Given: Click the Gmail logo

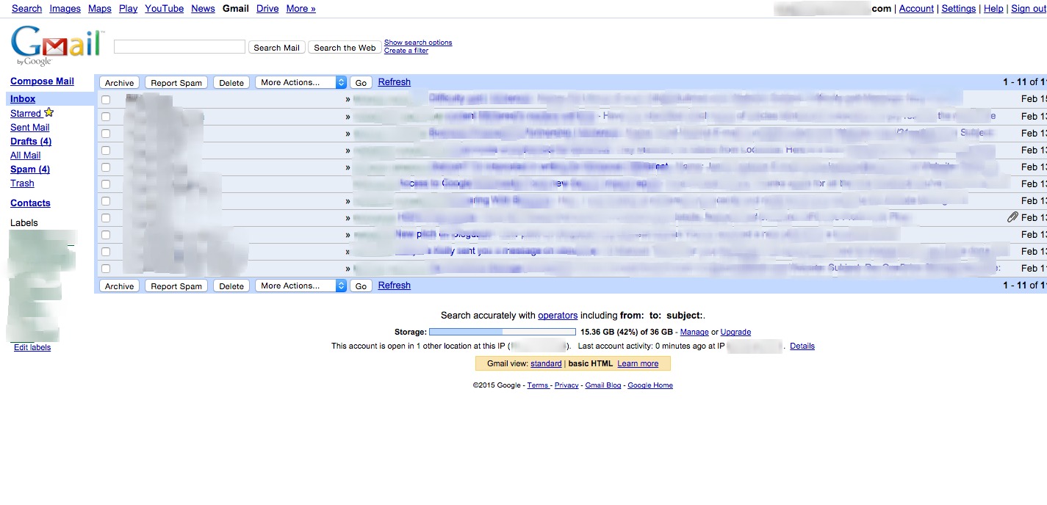Looking at the screenshot, I should coord(57,46).
